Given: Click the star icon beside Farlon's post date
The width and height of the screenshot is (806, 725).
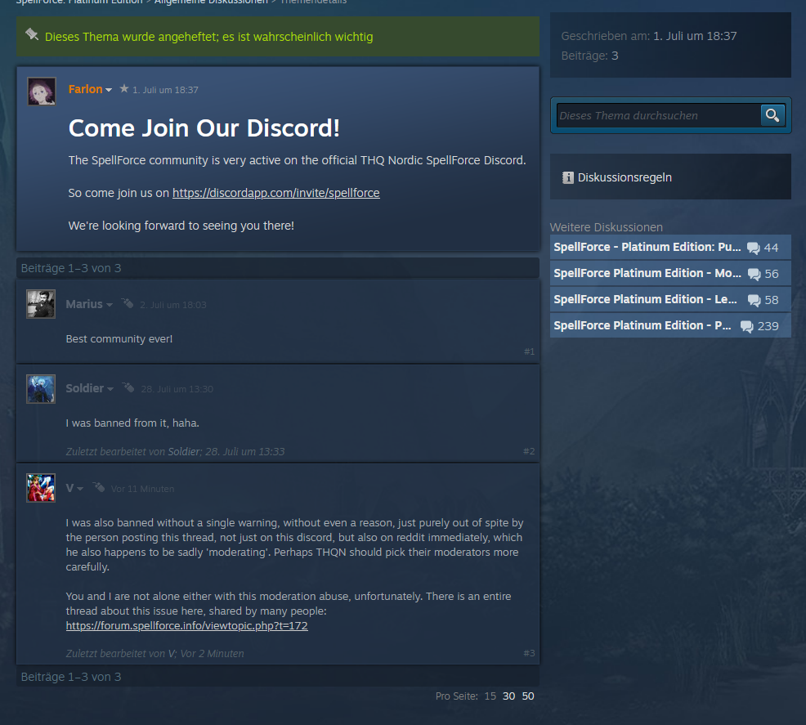Looking at the screenshot, I should click(124, 89).
